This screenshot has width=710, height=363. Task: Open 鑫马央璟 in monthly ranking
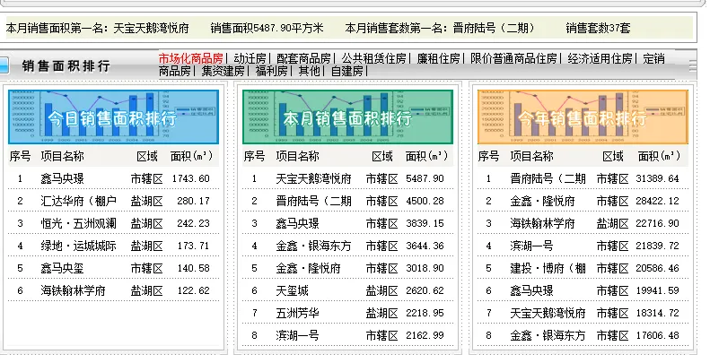click(297, 223)
